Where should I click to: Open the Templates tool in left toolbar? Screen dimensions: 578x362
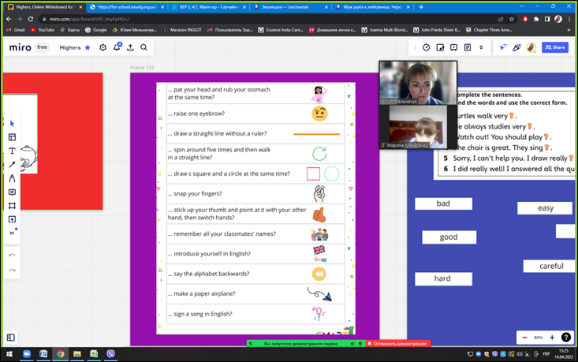tap(12, 137)
